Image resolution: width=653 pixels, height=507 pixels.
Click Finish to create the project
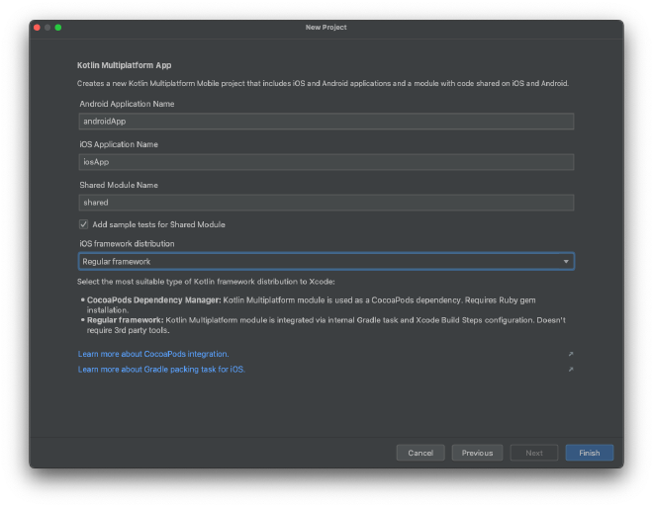point(590,453)
